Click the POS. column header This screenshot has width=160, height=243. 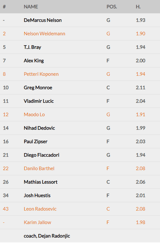point(112,7)
